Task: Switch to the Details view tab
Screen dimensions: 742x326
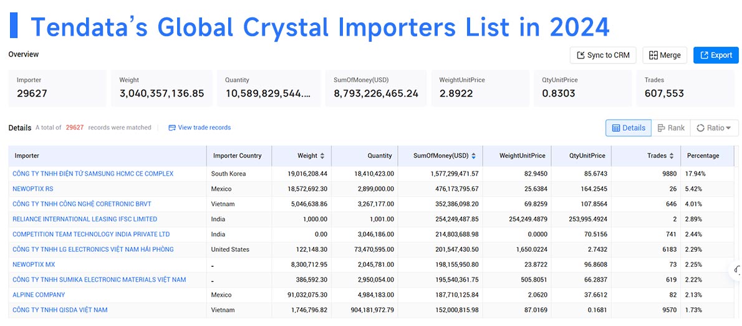Action: 629,128
